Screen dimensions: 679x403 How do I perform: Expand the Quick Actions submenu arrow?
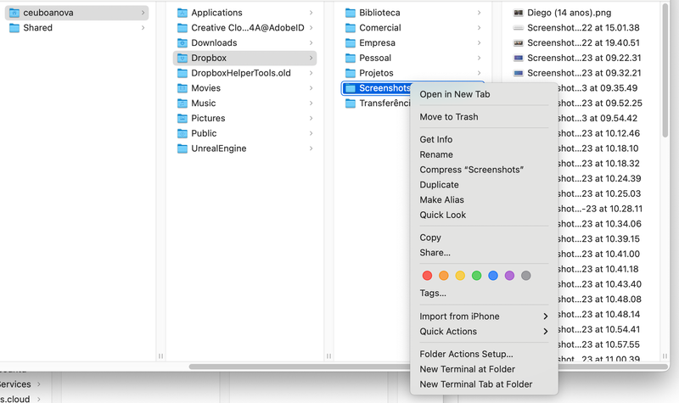[545, 332]
